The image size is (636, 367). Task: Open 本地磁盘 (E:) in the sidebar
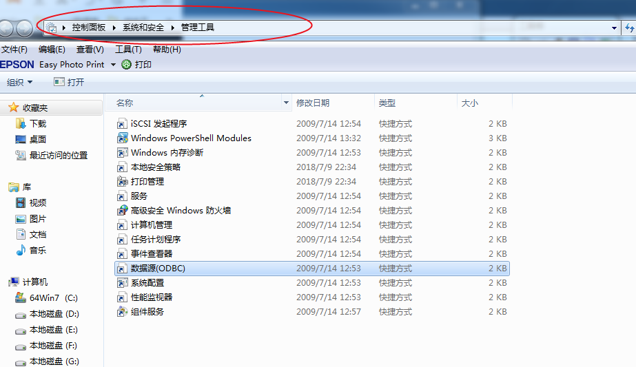(54, 330)
